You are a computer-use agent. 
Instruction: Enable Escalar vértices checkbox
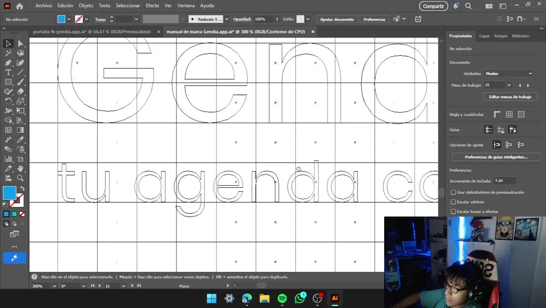(454, 202)
